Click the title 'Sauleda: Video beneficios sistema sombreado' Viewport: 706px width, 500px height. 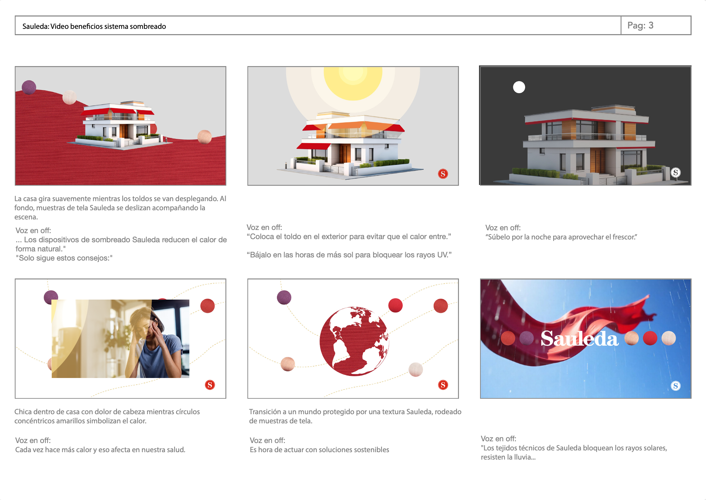[x=94, y=26]
